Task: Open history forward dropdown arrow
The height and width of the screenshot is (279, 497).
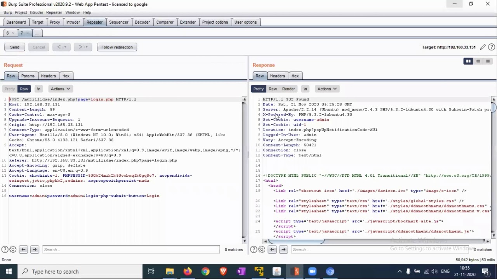Action: pyautogui.click(x=87, y=47)
